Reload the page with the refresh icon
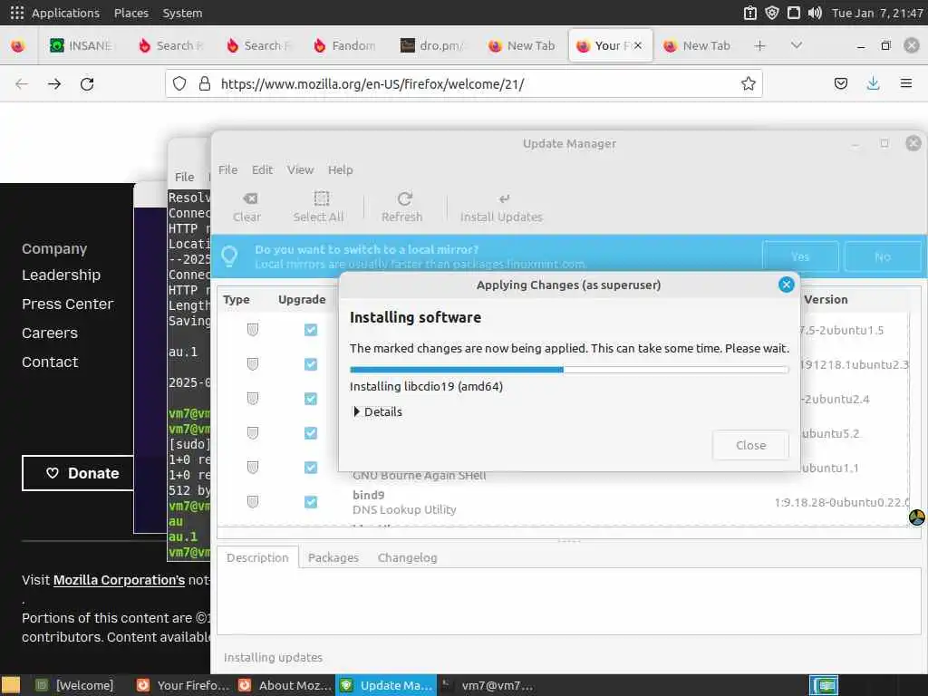 87,84
